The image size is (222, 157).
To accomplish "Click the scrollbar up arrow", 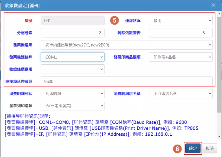I will tap(219, 14).
